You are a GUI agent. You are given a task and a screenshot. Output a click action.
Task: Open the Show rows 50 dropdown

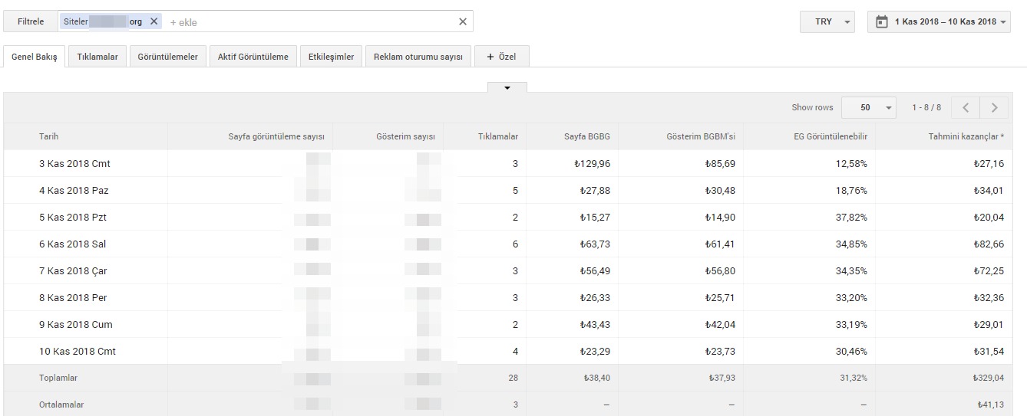click(x=869, y=108)
